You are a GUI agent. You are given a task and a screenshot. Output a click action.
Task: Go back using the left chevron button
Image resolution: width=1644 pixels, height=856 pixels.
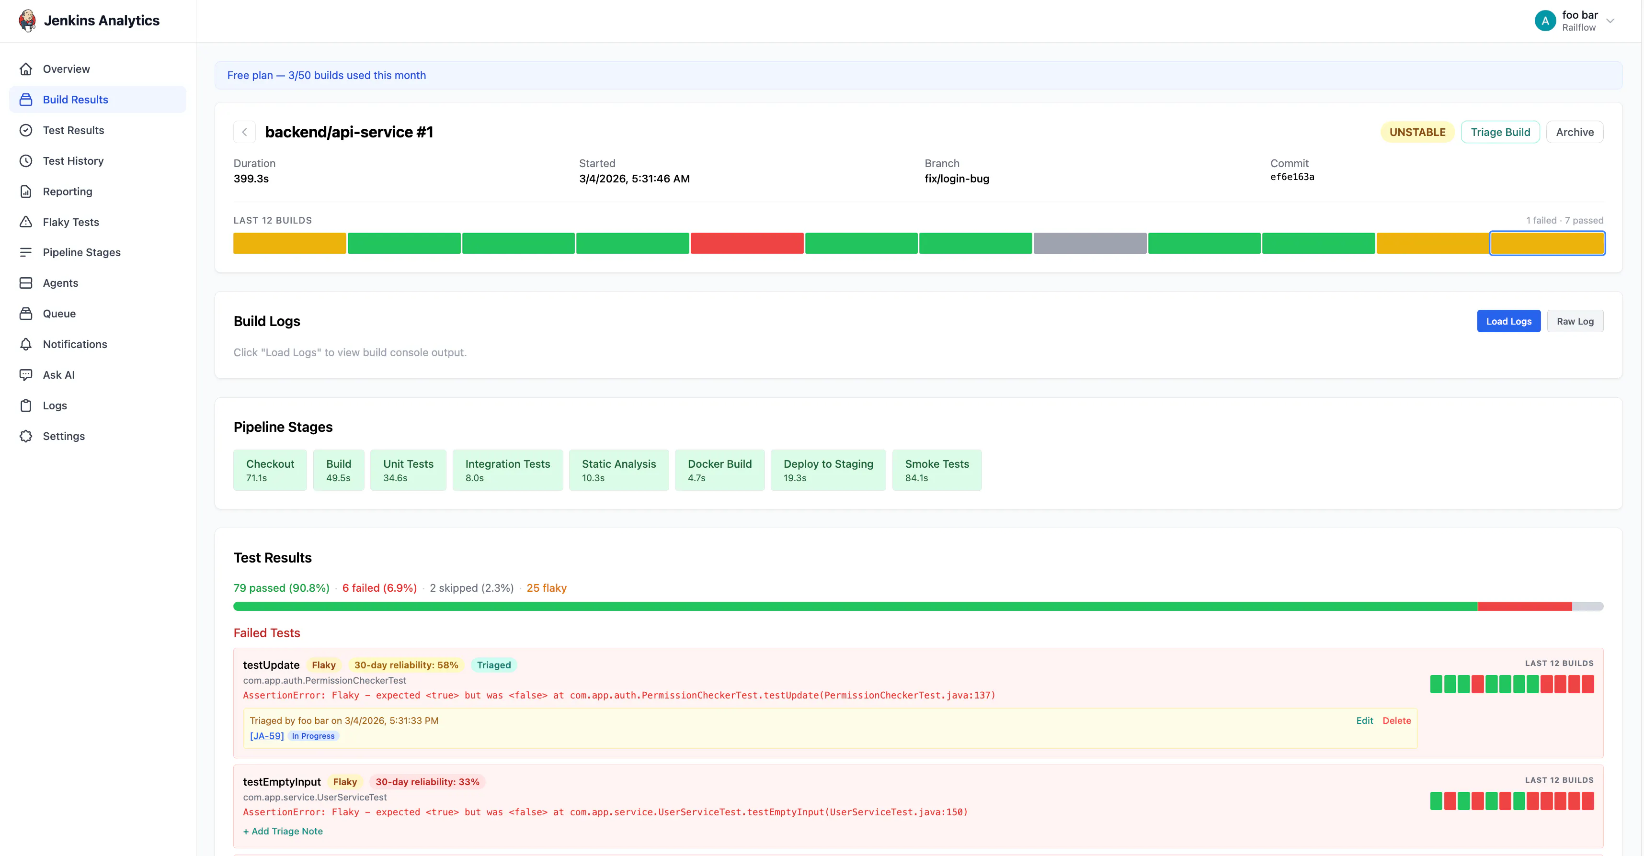coord(244,132)
